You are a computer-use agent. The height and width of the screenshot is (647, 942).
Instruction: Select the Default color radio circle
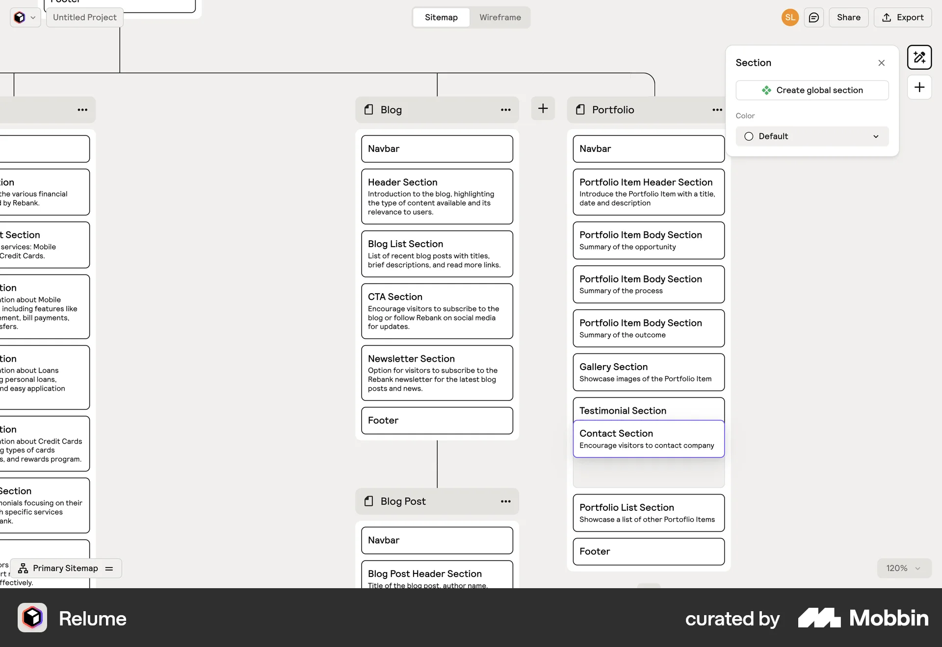[x=749, y=136]
